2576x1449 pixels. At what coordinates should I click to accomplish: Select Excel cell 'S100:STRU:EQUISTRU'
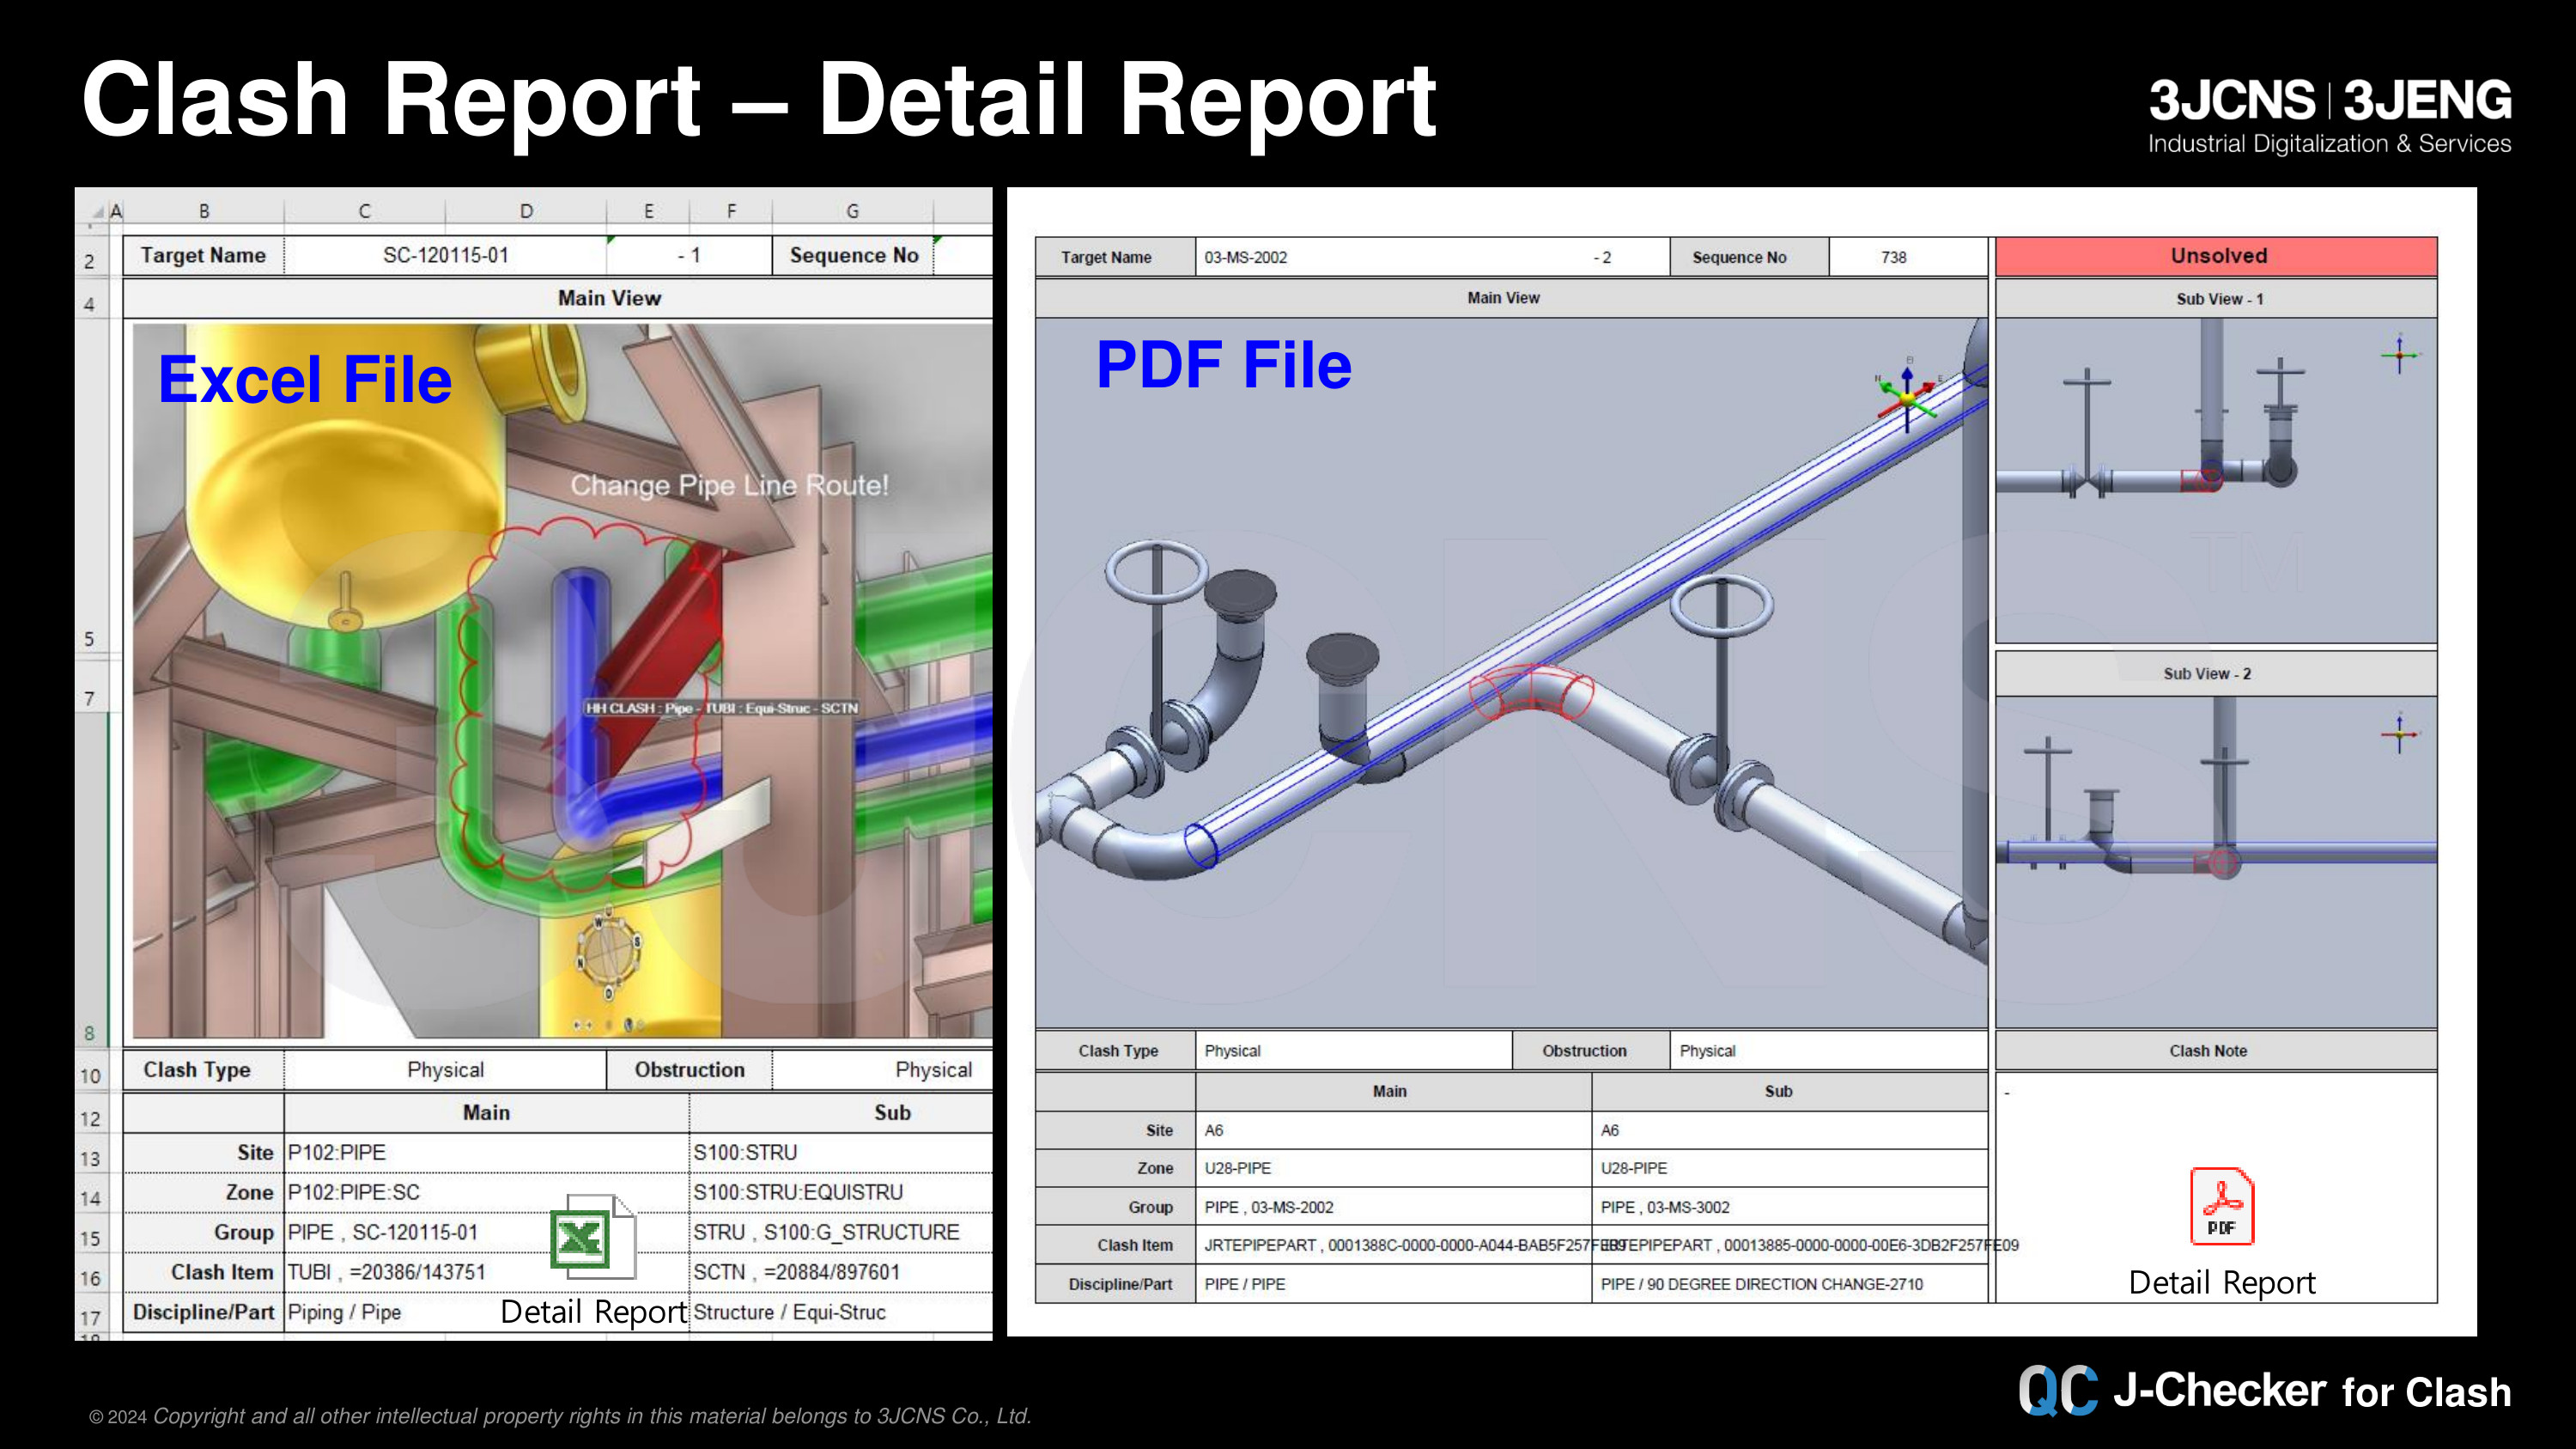coord(841,1192)
